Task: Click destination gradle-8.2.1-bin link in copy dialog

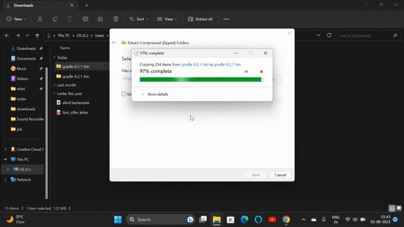Action: (227, 64)
